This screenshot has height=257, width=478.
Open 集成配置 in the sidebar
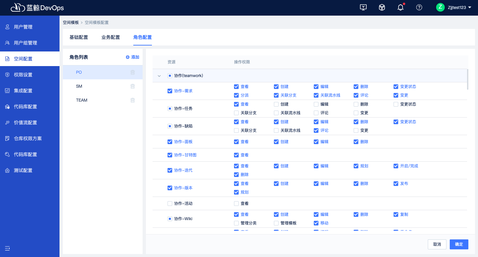click(x=30, y=91)
